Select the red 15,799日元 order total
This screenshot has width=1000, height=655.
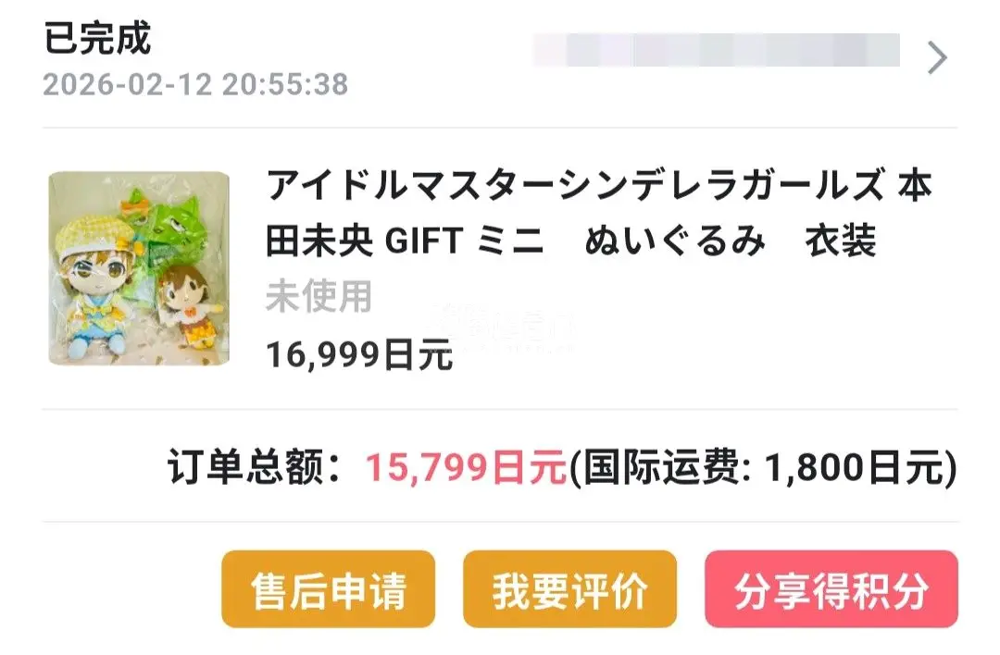point(466,467)
